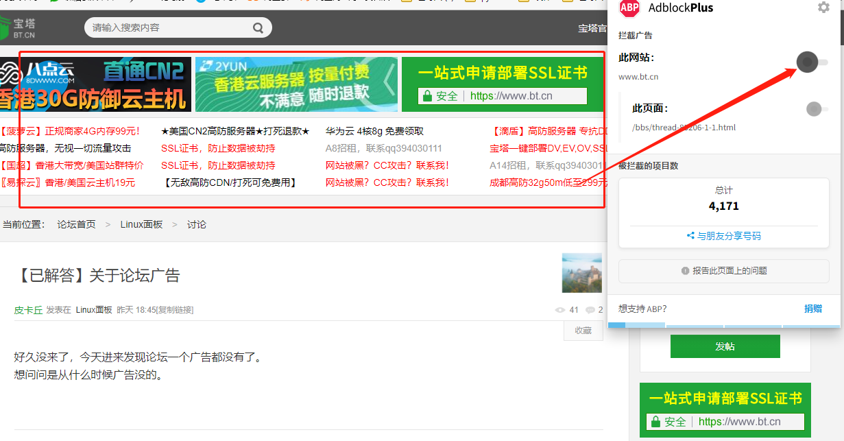Open ★美国CN2高防服务器★打死退款★ link
844x441 pixels.
(x=235, y=131)
